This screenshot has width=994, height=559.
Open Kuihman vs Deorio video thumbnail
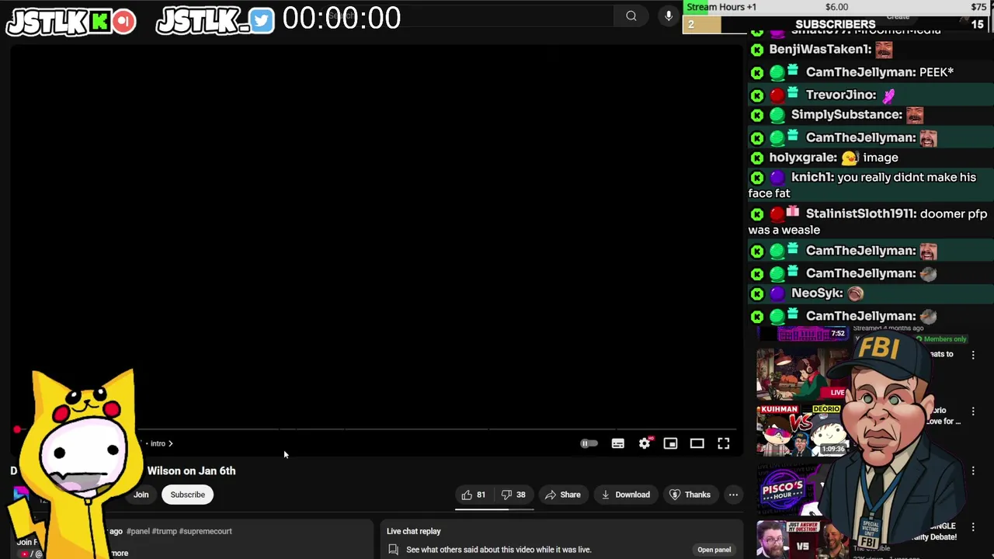tap(803, 429)
